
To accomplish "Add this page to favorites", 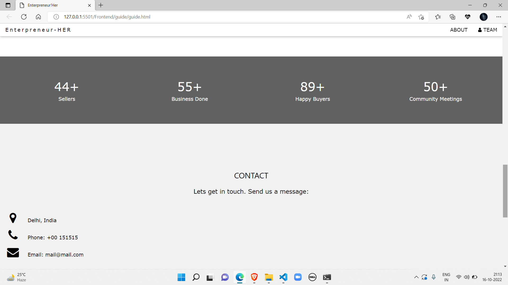I will pyautogui.click(x=421, y=17).
